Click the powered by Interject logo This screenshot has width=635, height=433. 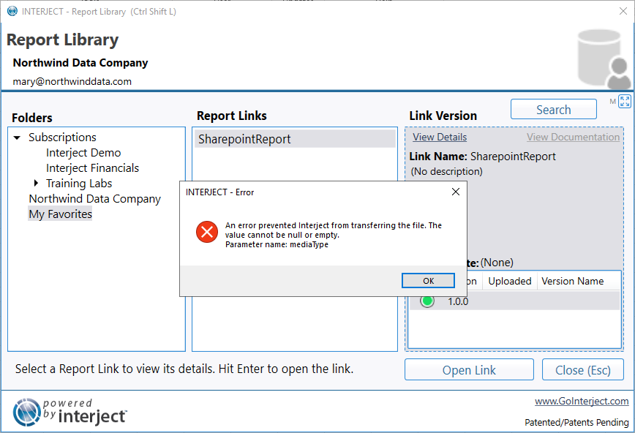click(69, 413)
